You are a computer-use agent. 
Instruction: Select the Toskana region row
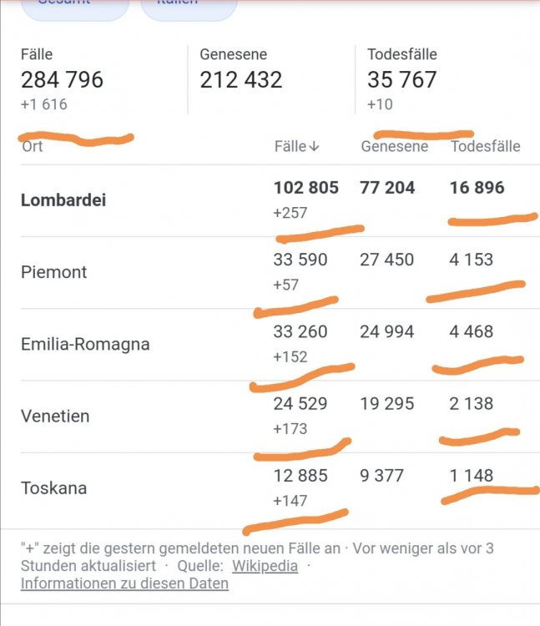280,488
